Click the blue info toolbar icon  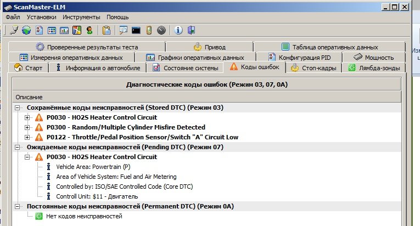coord(178,30)
